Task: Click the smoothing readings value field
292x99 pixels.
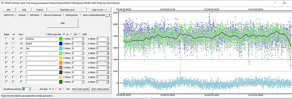Action: (25, 89)
